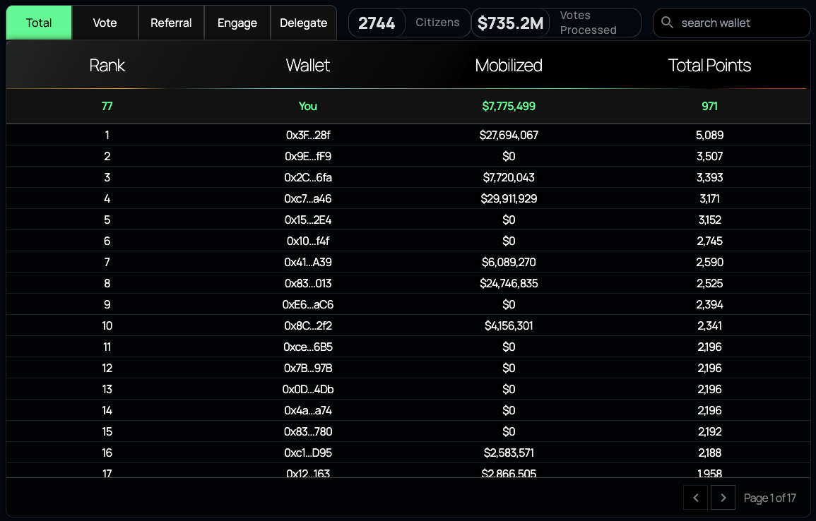Select the Engage tab

237,23
